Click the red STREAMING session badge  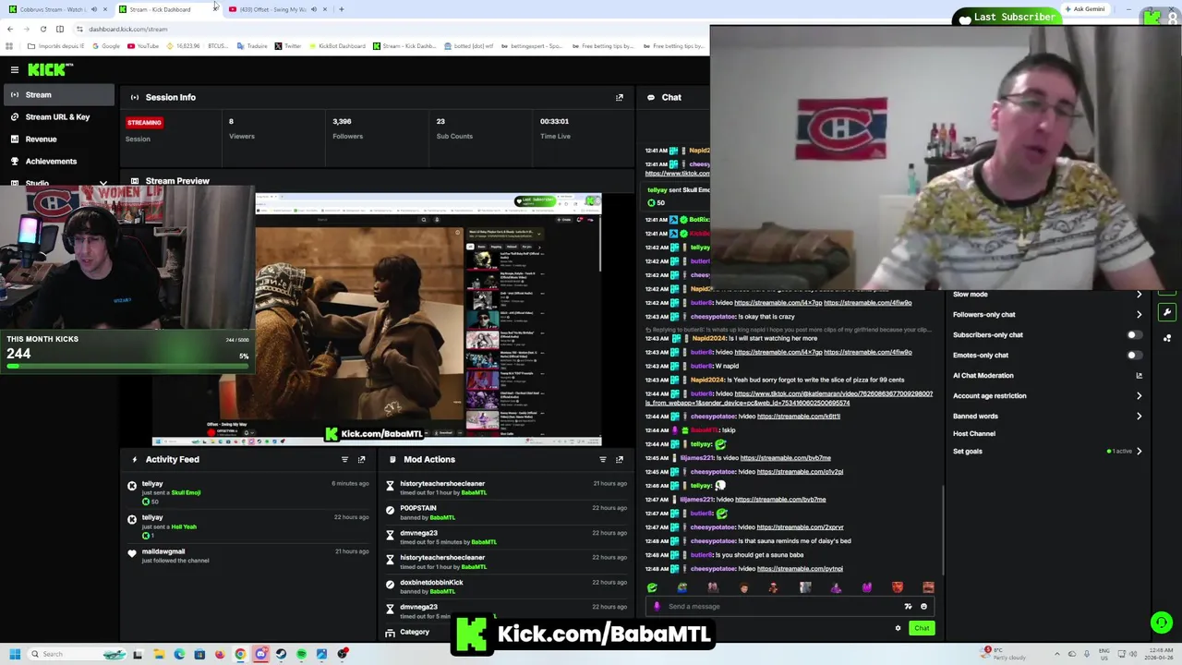click(x=144, y=122)
